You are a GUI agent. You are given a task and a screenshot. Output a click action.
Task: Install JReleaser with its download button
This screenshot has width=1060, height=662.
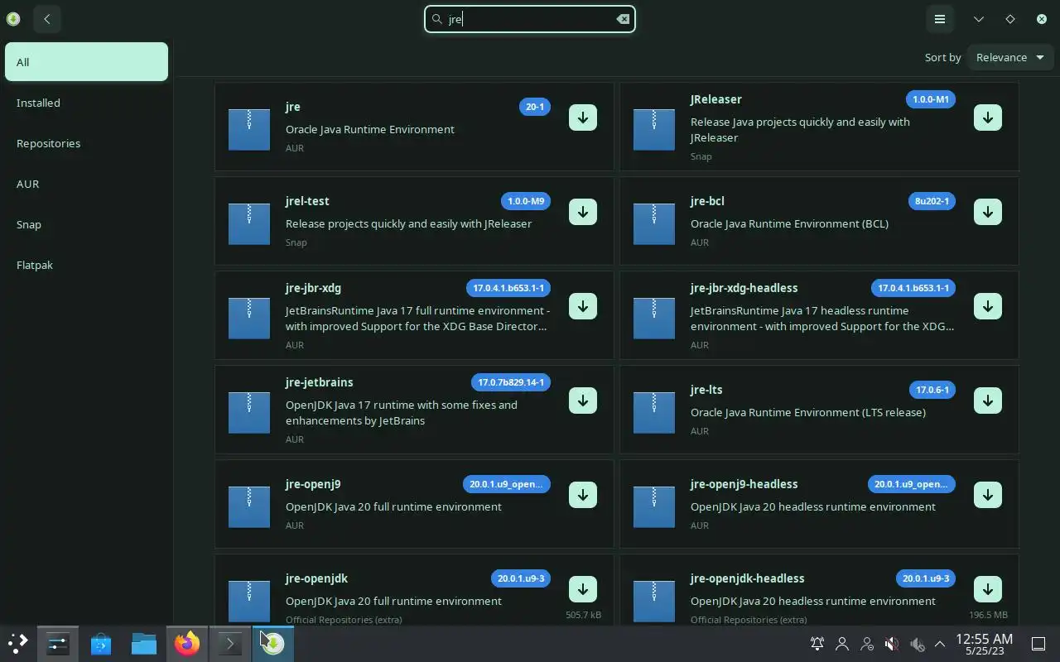coord(988,118)
